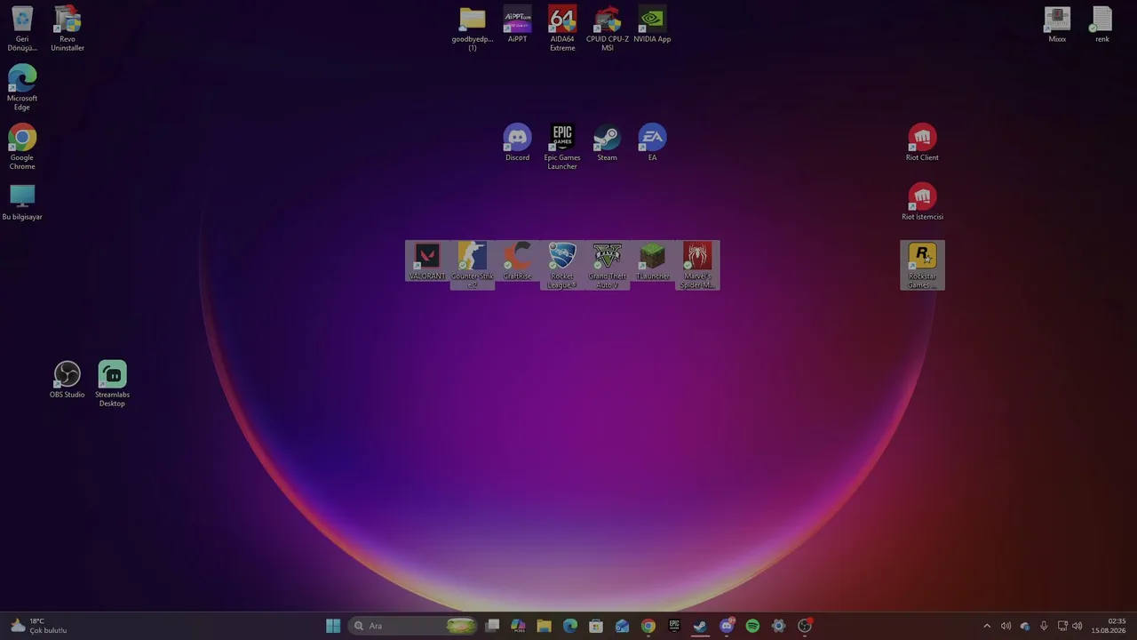Screen dimensions: 1137x640
Task: Select the CPUID CPU-Z MSI shortcut
Action: coord(608,28)
